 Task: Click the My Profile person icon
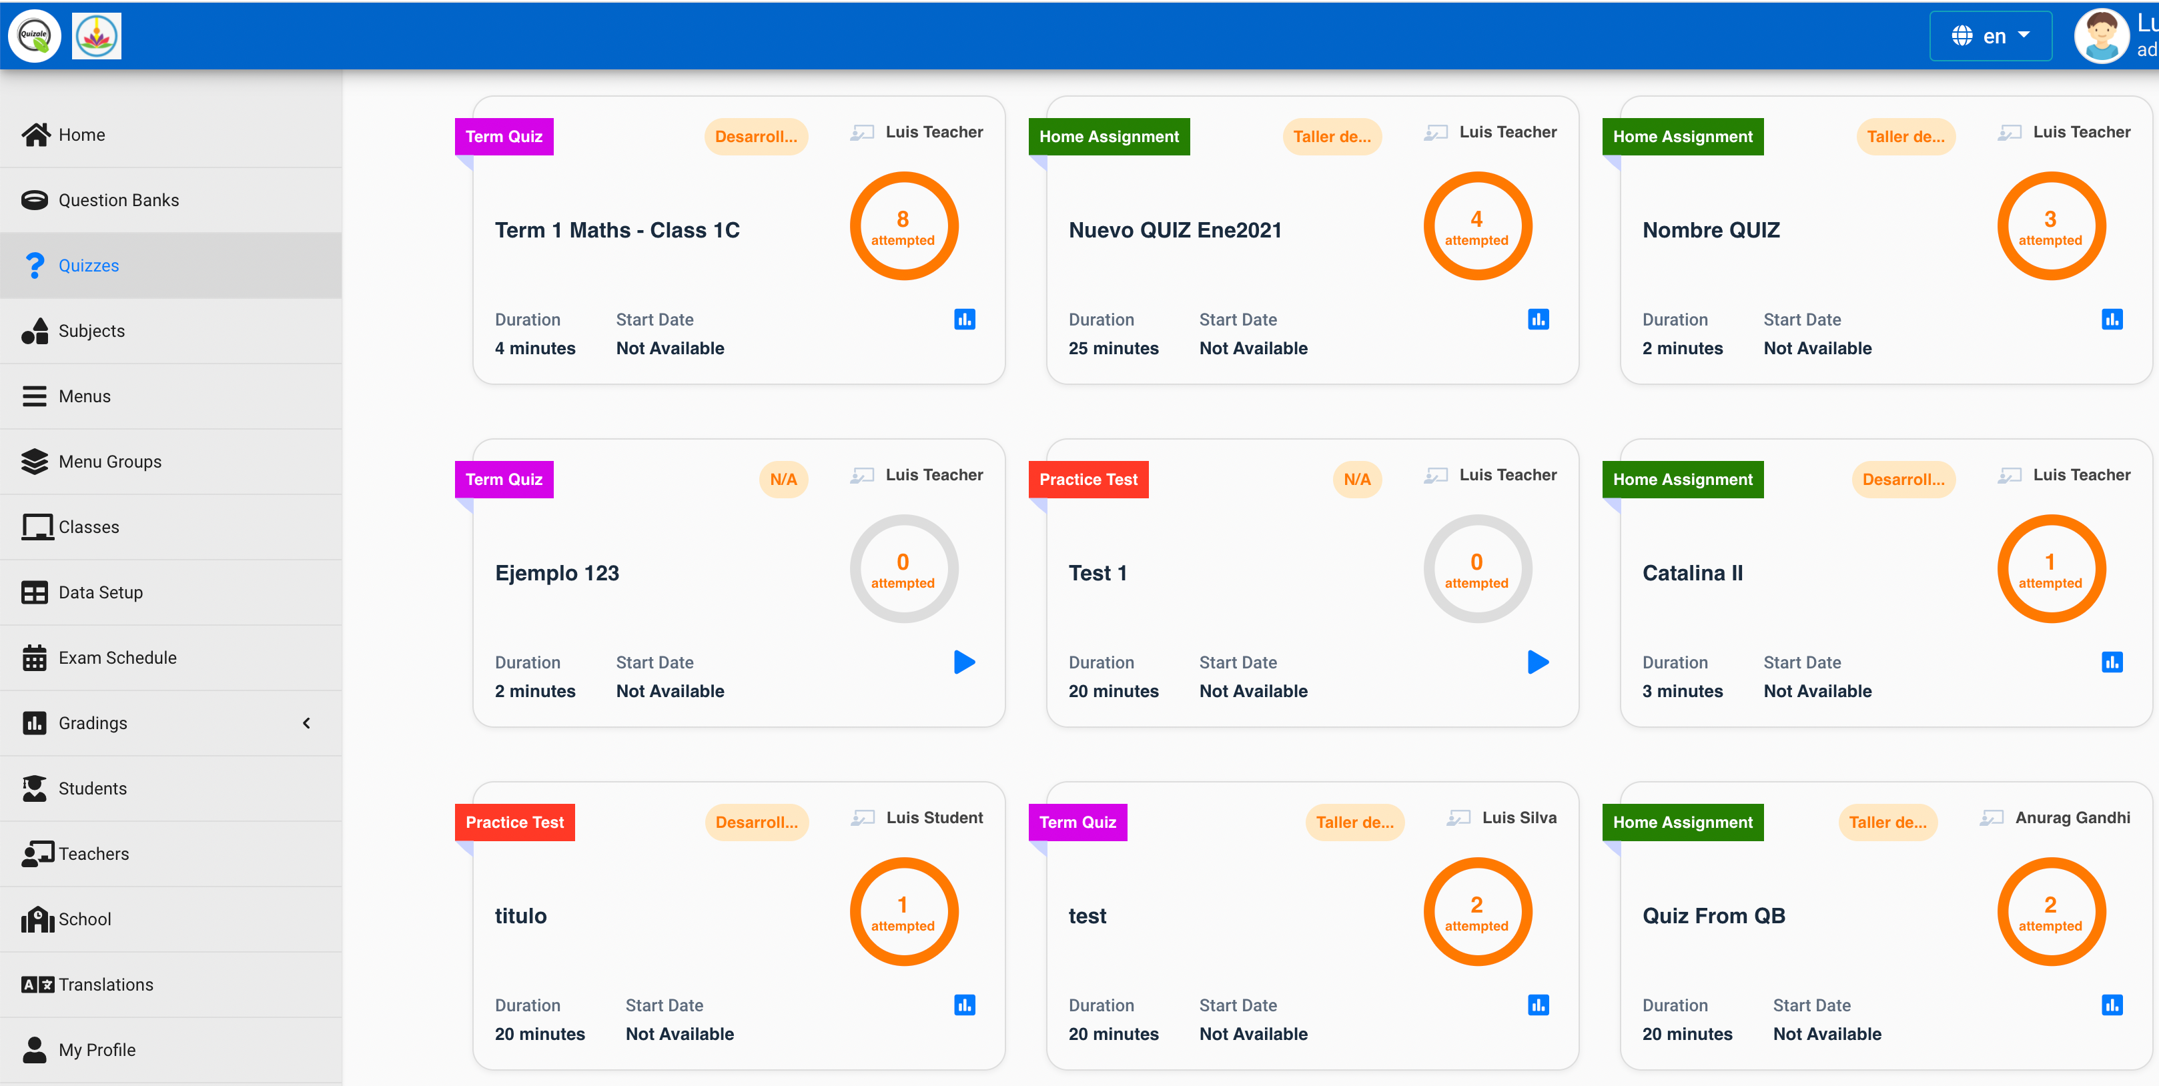pyautogui.click(x=35, y=1050)
